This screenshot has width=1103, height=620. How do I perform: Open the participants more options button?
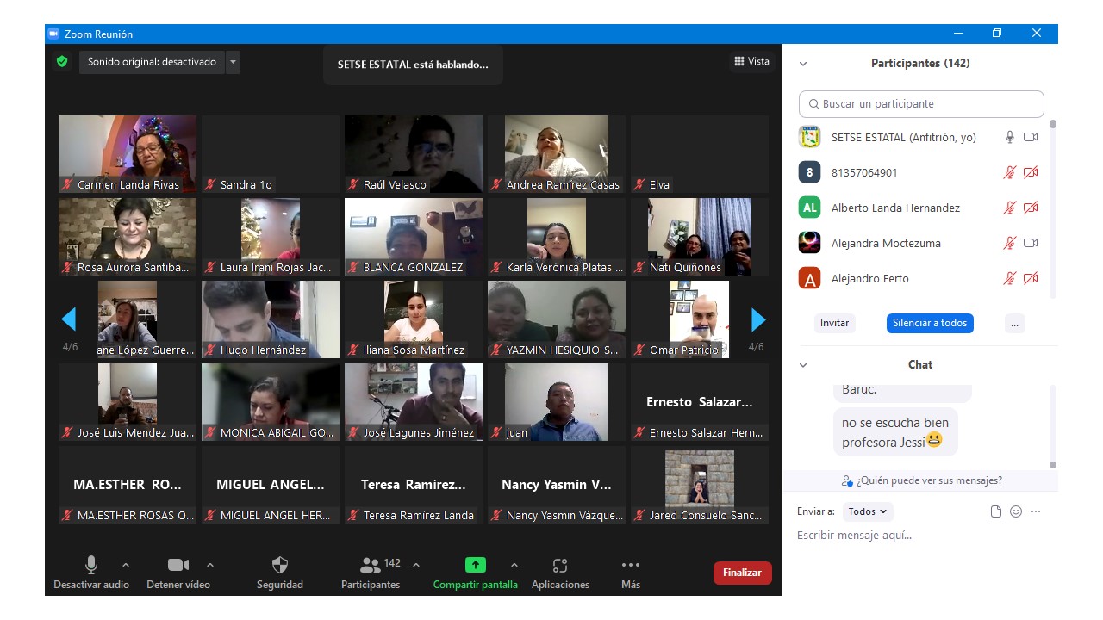1014,323
